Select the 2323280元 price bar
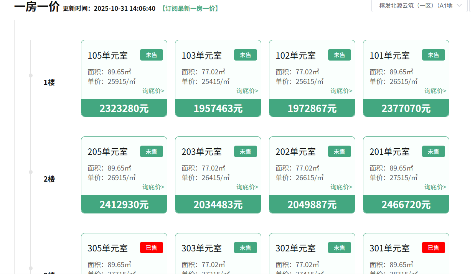This screenshot has width=475, height=274. click(x=124, y=108)
